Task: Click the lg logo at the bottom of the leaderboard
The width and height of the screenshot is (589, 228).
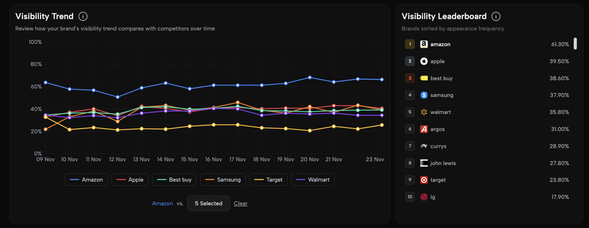Action: (424, 197)
